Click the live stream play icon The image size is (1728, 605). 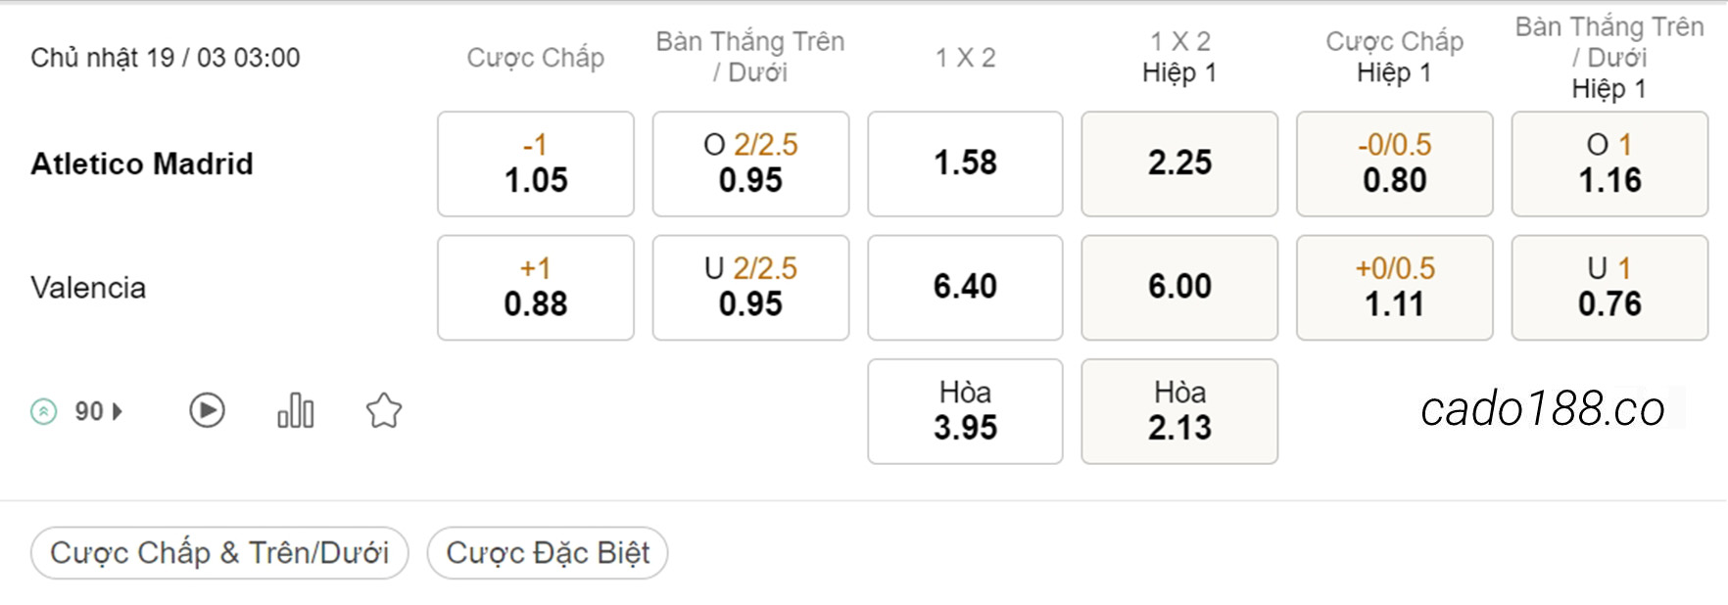click(207, 410)
